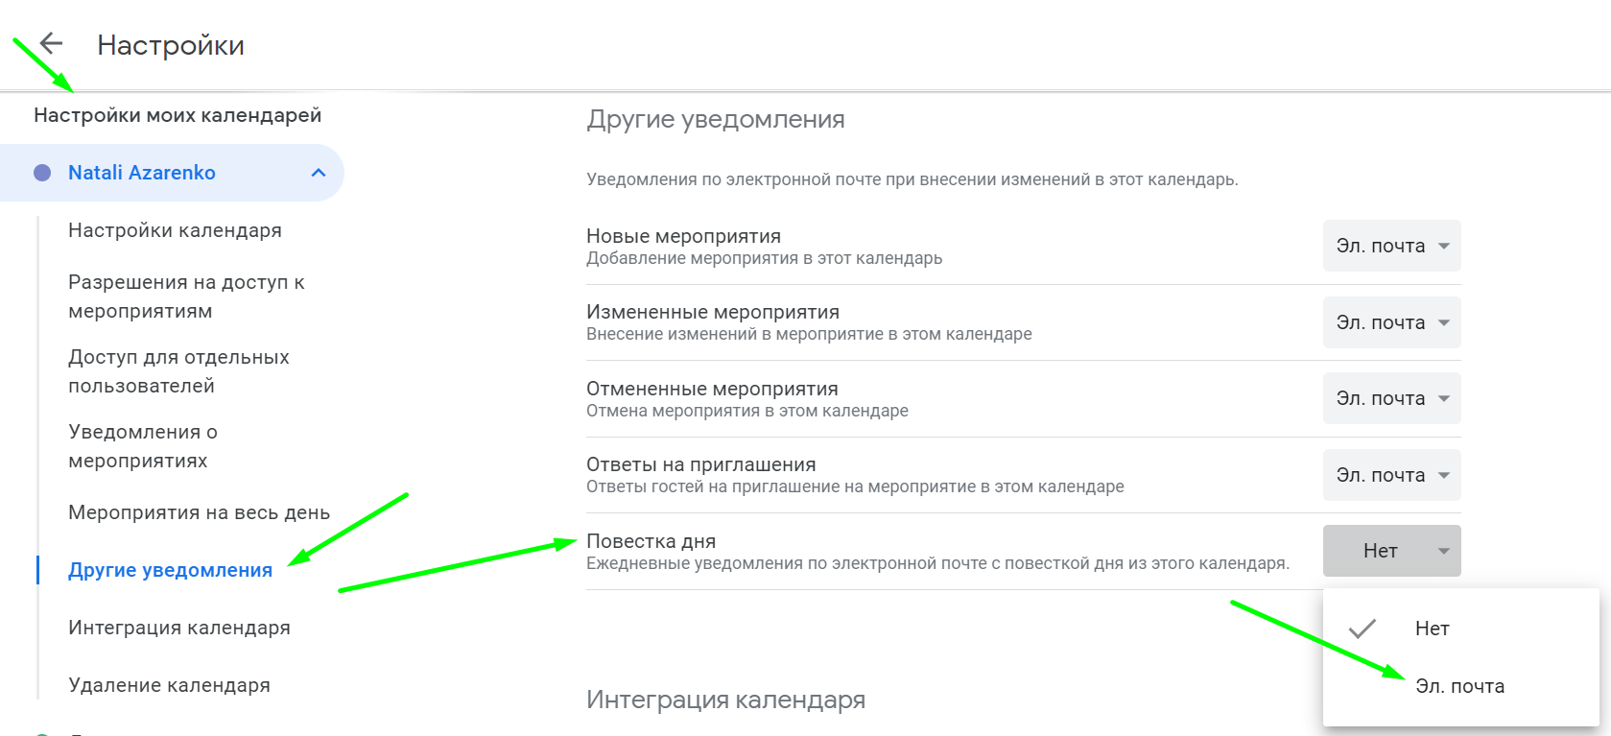
Task: Open Удаление календаря in sidebar
Action: [169, 685]
